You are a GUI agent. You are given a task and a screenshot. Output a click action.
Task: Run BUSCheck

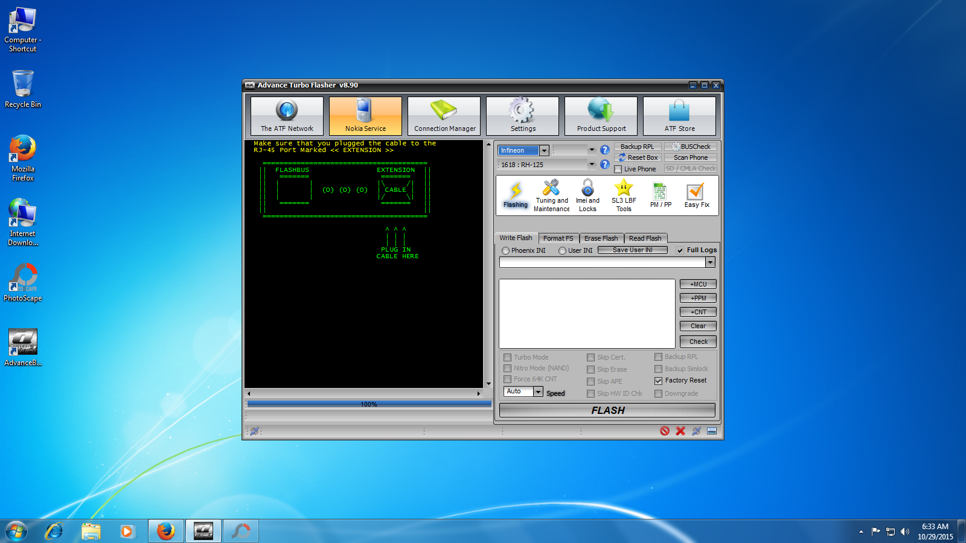[x=691, y=147]
